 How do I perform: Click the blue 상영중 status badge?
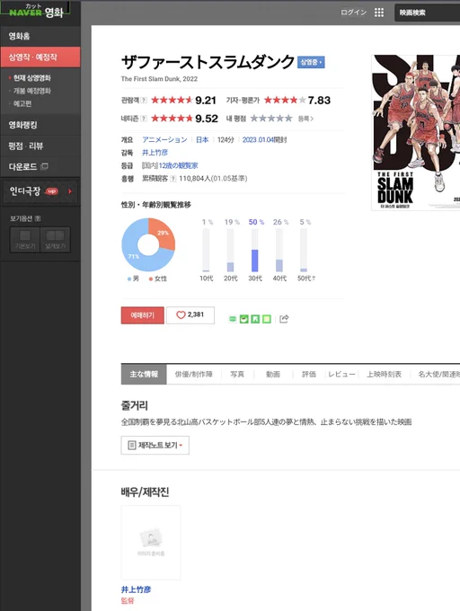coord(311,62)
